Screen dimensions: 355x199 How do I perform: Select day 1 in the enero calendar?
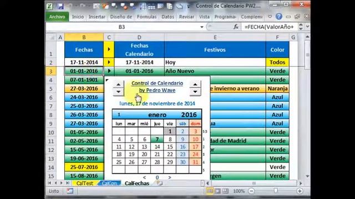(170, 132)
